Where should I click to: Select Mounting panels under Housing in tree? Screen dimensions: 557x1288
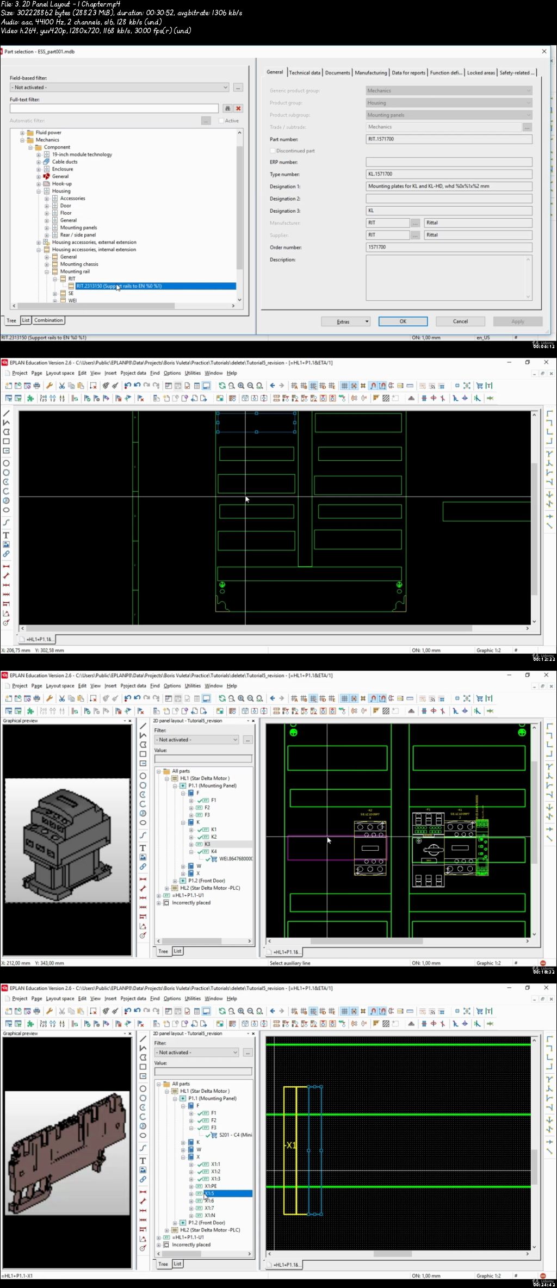[x=78, y=227]
